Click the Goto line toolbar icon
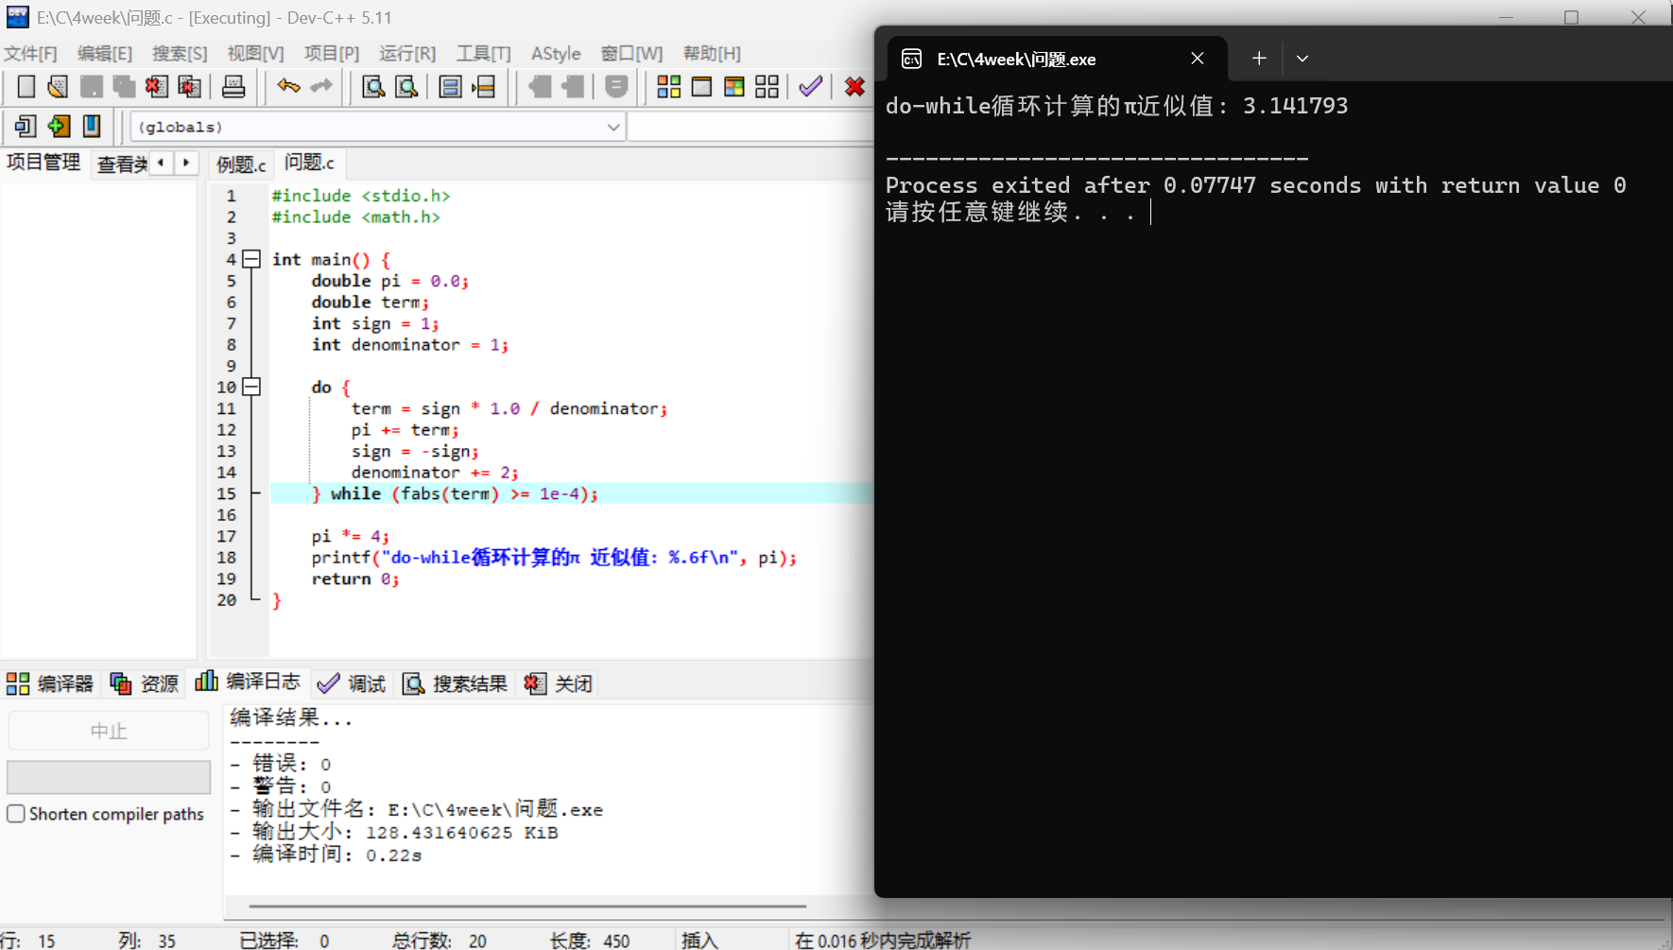The image size is (1673, 950). tap(484, 87)
